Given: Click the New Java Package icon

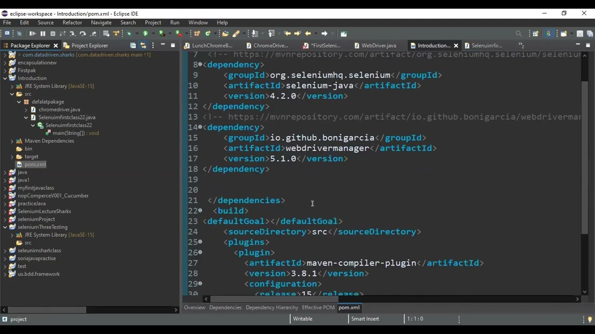Looking at the screenshot, I should tap(197, 33).
